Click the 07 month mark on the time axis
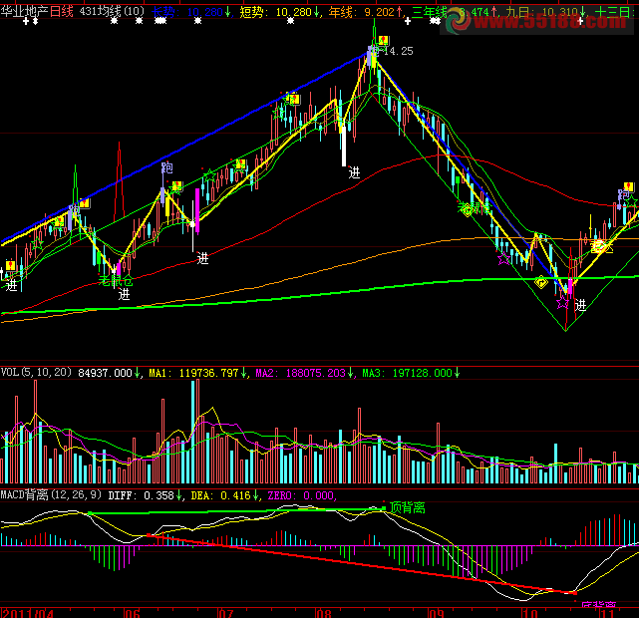Image resolution: width=639 pixels, height=618 pixels. (x=225, y=613)
